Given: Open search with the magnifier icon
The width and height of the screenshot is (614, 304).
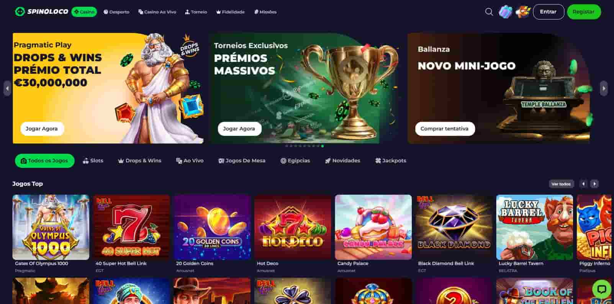Looking at the screenshot, I should [489, 12].
